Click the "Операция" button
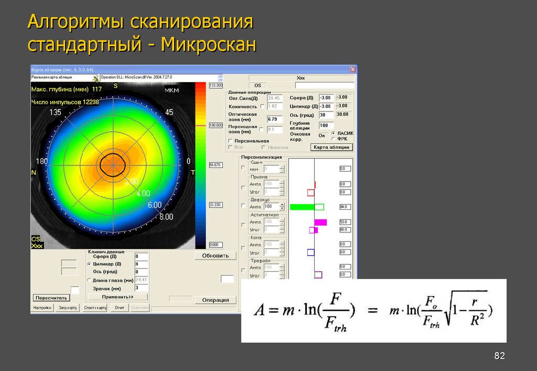Screen dimensions: 537x371 [216, 300]
